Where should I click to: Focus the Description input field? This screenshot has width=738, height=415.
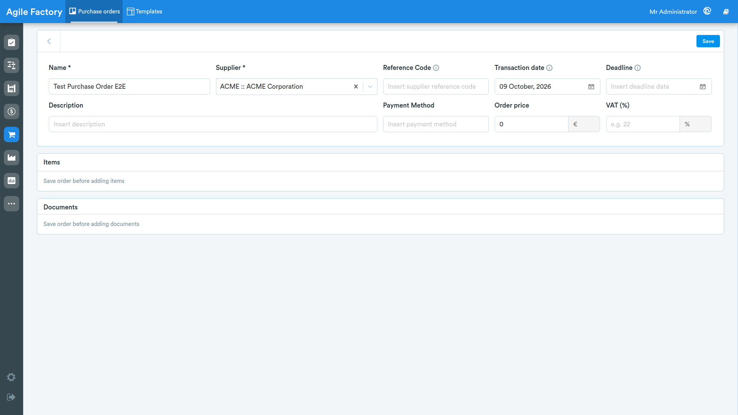click(213, 124)
